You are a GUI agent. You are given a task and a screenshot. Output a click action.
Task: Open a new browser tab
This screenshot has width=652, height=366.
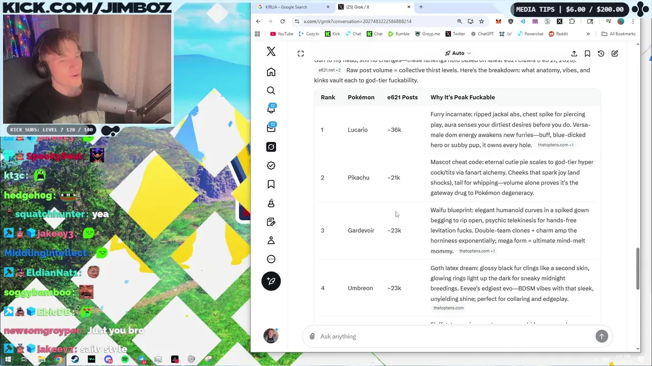[x=421, y=7]
